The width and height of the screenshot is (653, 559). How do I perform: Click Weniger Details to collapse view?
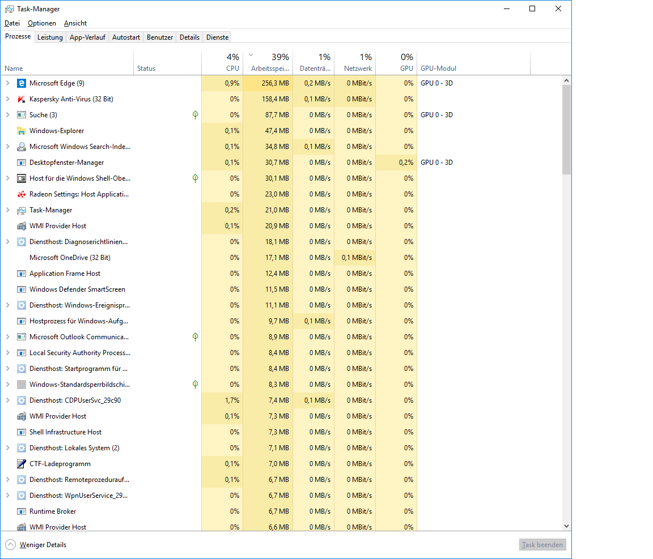click(36, 545)
